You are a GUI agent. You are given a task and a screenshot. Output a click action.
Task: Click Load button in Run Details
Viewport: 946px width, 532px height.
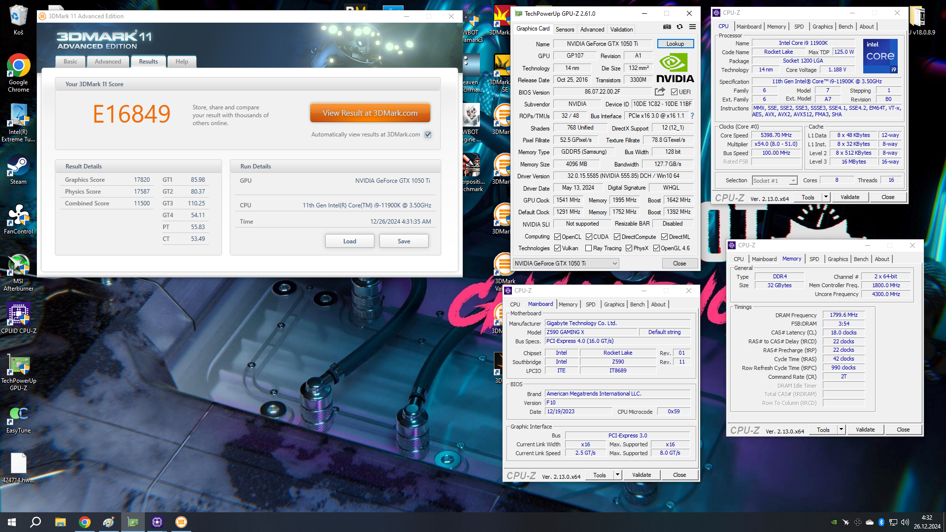[x=349, y=241]
